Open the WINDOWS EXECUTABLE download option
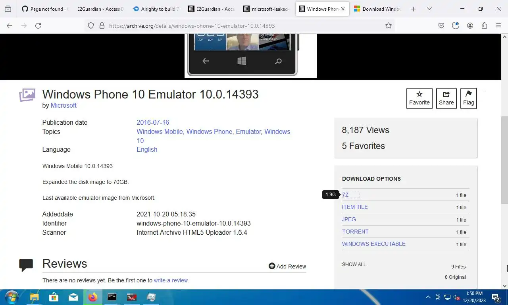This screenshot has height=305, width=508. click(374, 244)
